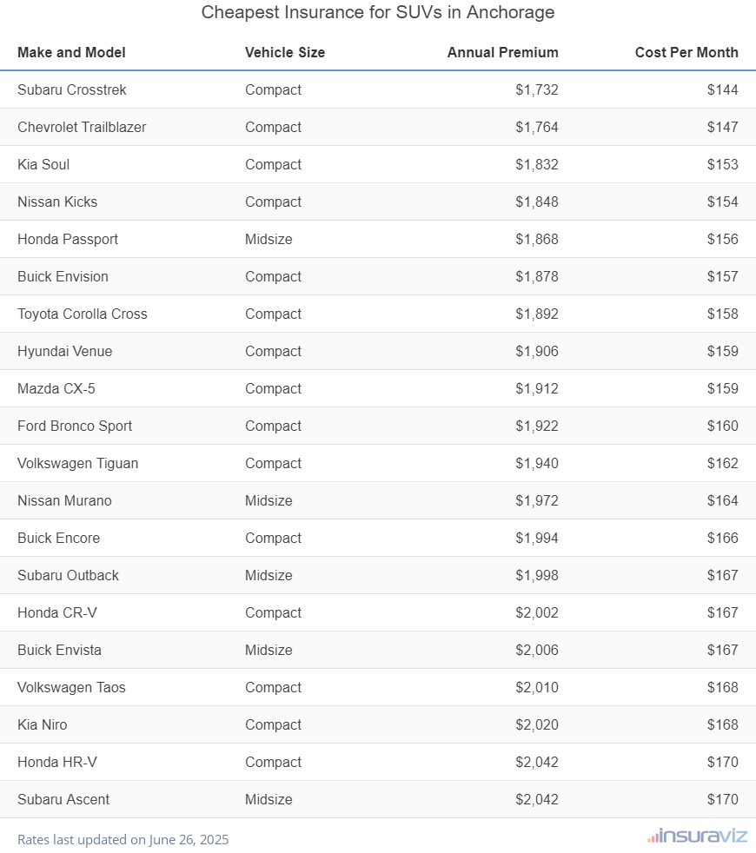Select the Subaru Ascent entry

coord(63,799)
